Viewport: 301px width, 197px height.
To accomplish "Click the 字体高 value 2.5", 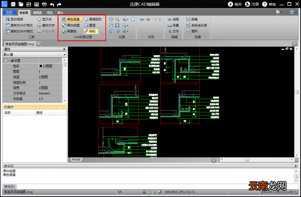I will pos(50,99).
